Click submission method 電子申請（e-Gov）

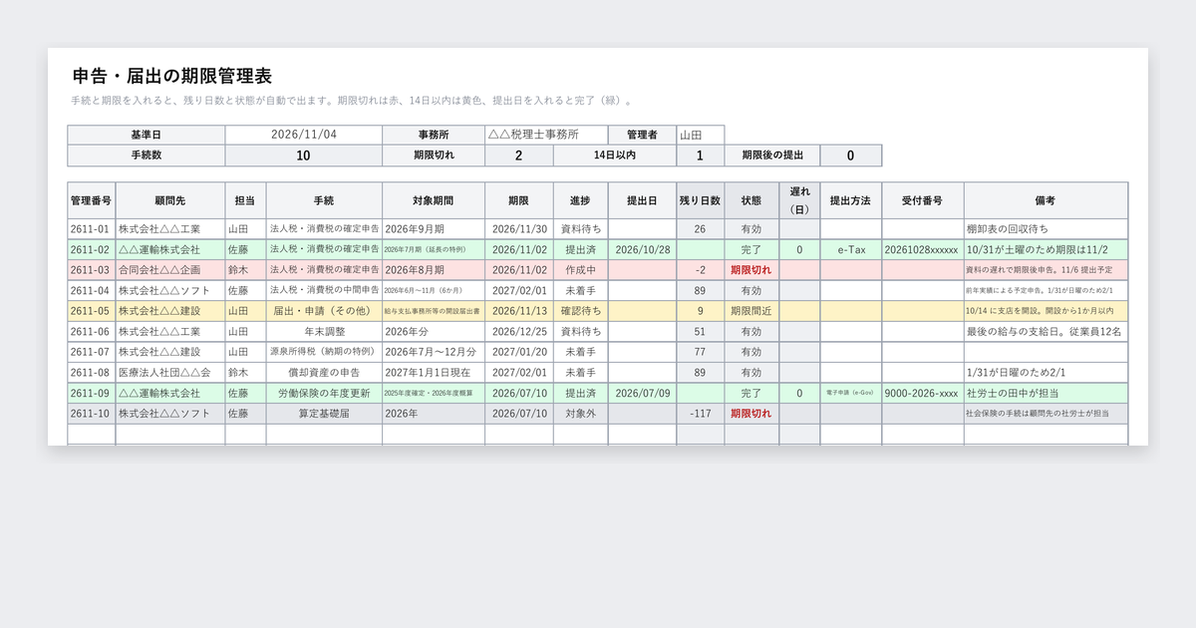coord(850,394)
